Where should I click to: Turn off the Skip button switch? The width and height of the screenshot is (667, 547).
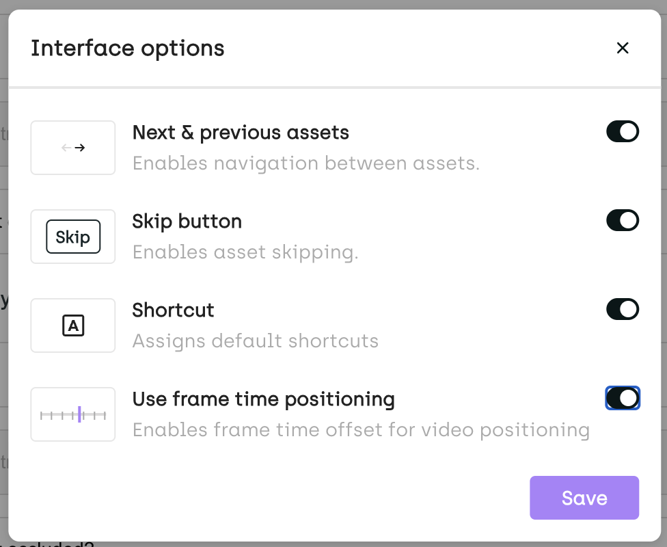[623, 220]
